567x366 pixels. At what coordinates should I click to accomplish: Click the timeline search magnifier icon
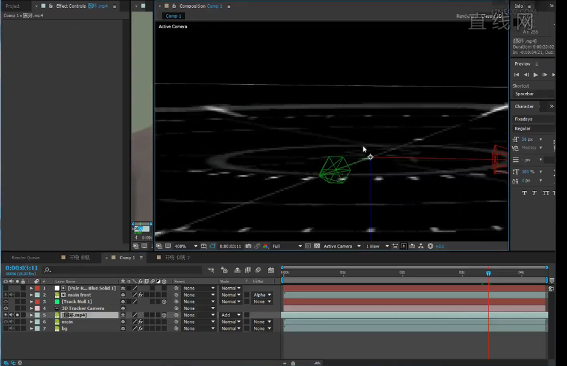[48, 270]
